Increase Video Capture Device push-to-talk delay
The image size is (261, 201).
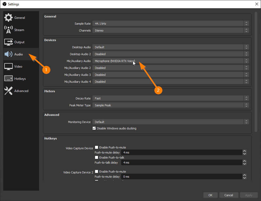coord(244,161)
